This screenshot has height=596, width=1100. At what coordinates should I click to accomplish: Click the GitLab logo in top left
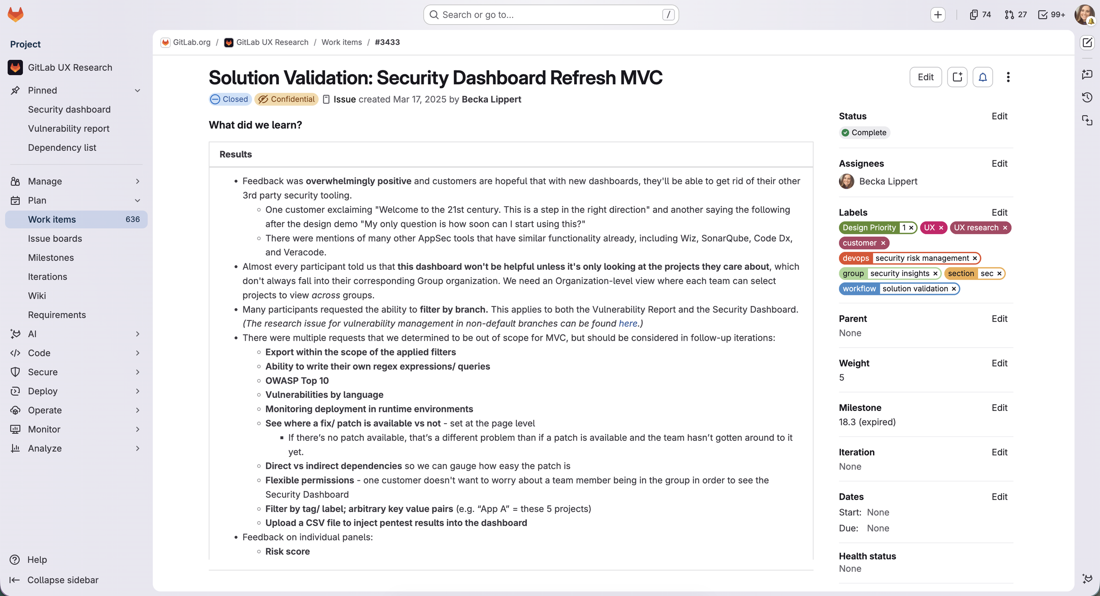[x=15, y=15]
